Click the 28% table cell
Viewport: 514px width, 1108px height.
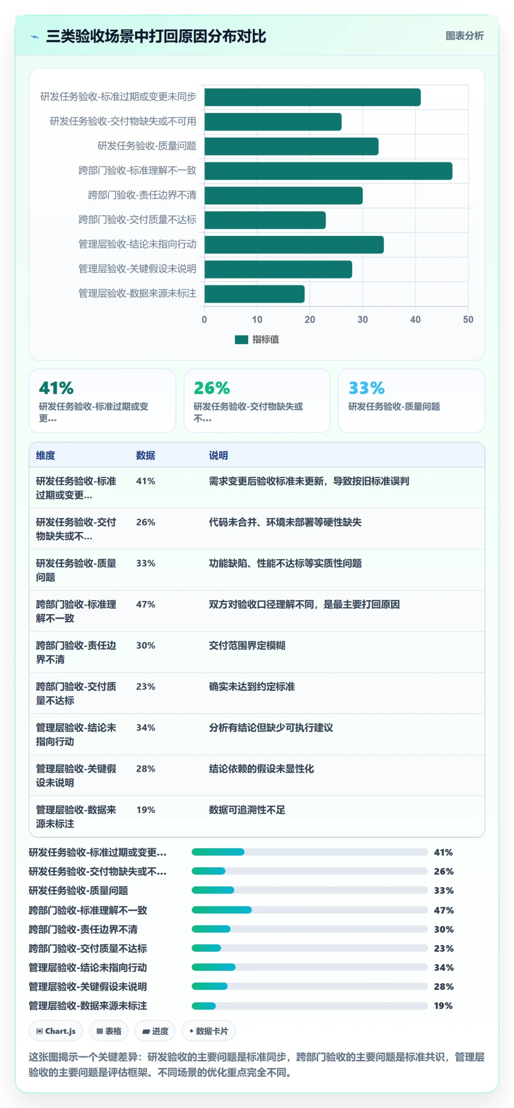145,769
